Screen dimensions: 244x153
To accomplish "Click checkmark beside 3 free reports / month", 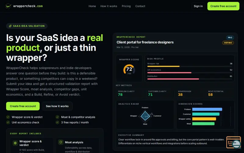I will [57, 122].
